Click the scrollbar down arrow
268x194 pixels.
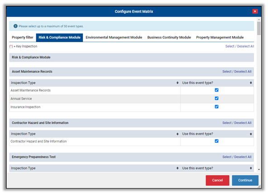tap(259, 170)
